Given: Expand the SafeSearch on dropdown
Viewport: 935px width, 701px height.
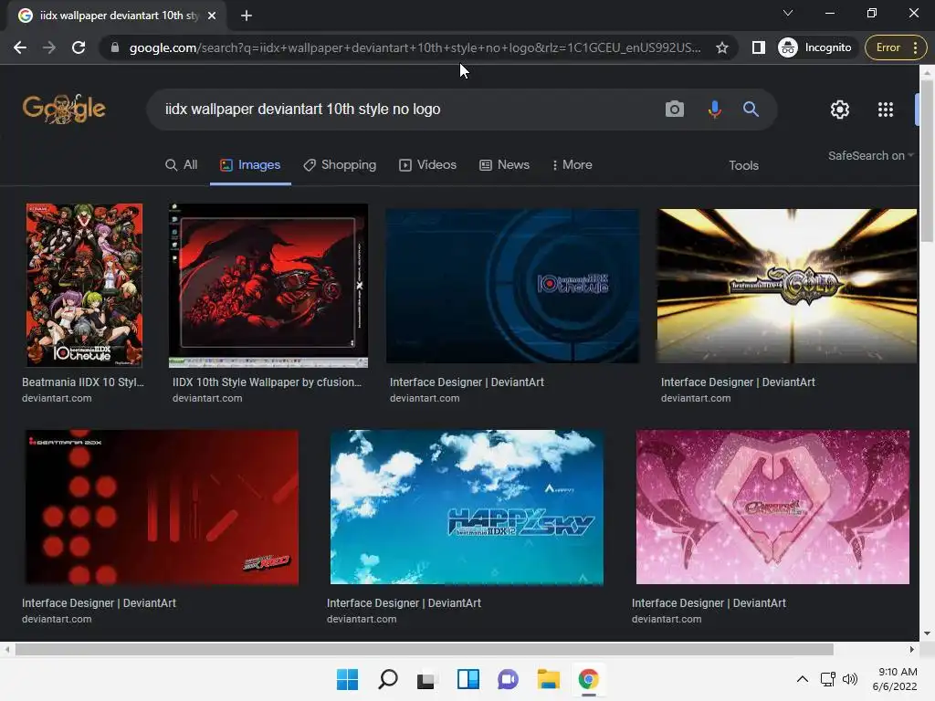Looking at the screenshot, I should [x=870, y=155].
